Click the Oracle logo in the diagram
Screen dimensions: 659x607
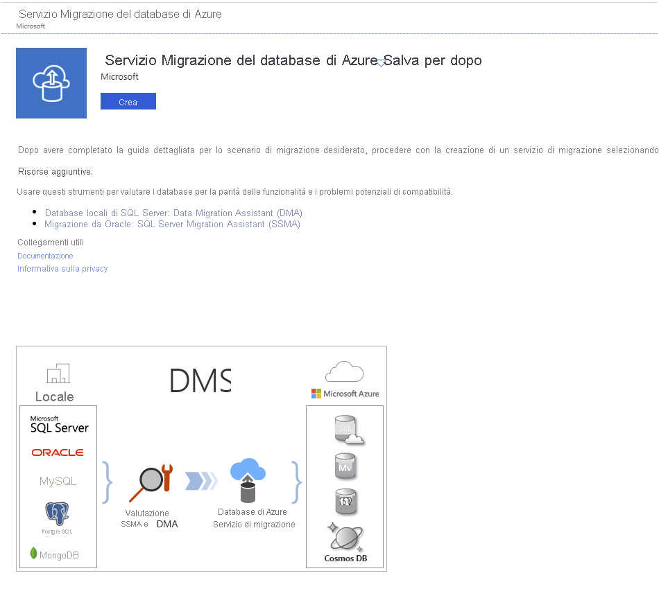[58, 452]
